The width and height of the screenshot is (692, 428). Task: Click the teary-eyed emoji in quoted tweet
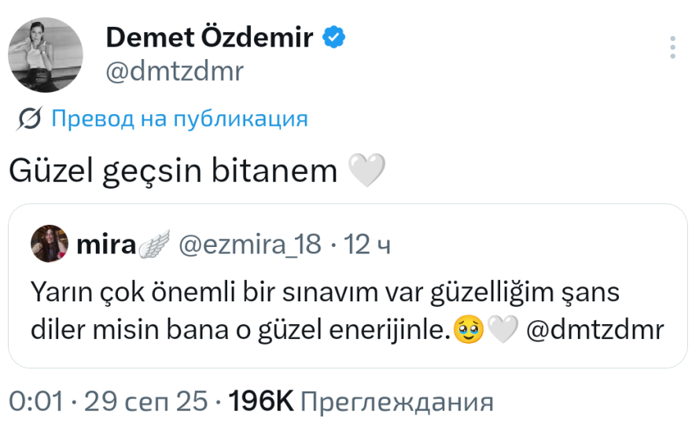point(471,331)
